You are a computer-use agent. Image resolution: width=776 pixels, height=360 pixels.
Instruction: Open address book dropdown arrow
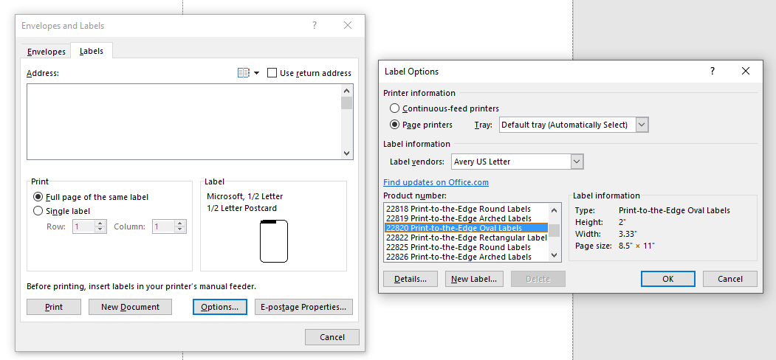[x=257, y=73]
